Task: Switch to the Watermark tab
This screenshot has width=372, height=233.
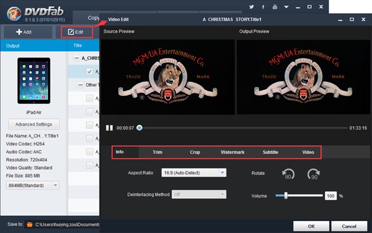Action: (x=232, y=152)
